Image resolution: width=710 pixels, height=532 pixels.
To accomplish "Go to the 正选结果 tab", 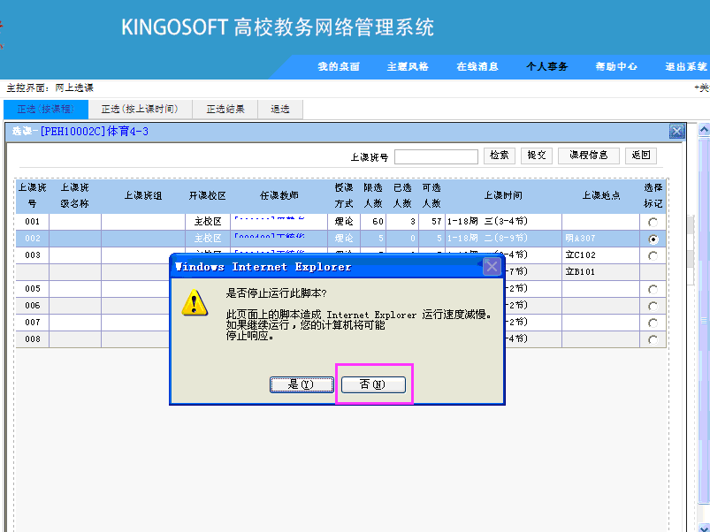I will (x=225, y=110).
